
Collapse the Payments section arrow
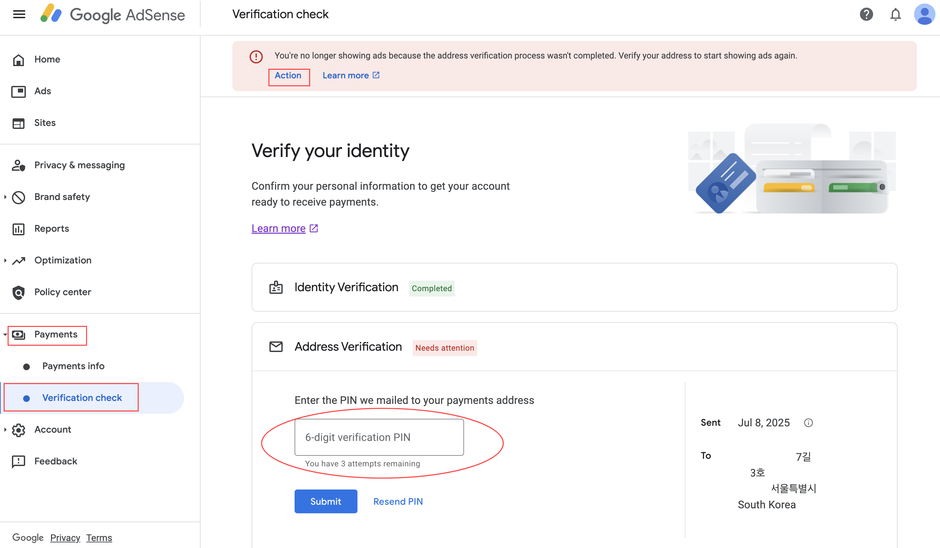point(5,334)
